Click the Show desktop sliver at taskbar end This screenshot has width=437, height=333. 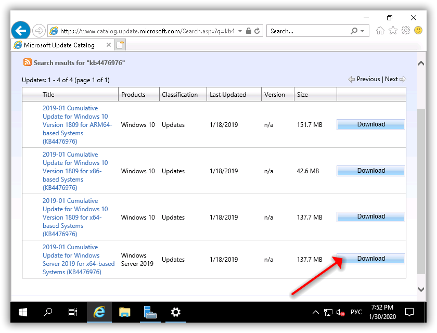click(425, 312)
